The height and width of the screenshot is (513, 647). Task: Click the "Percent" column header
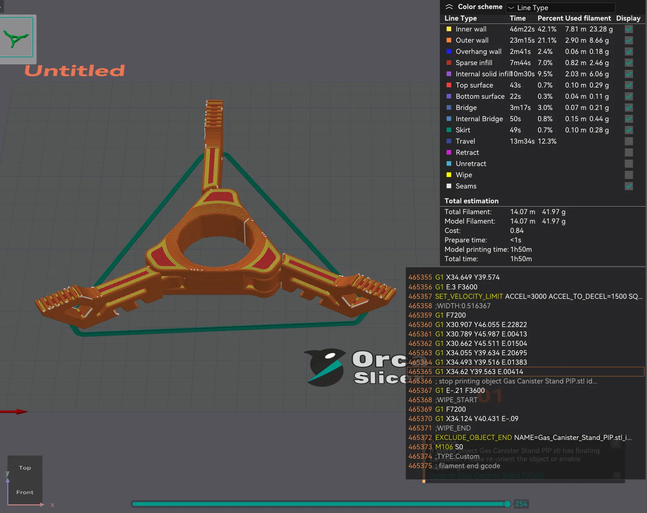[x=551, y=18]
